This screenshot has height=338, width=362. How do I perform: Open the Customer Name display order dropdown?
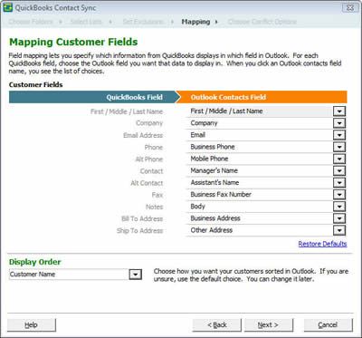click(x=136, y=275)
